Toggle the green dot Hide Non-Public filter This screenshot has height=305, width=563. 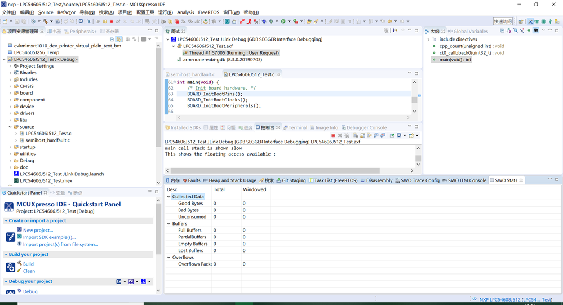tap(529, 30)
